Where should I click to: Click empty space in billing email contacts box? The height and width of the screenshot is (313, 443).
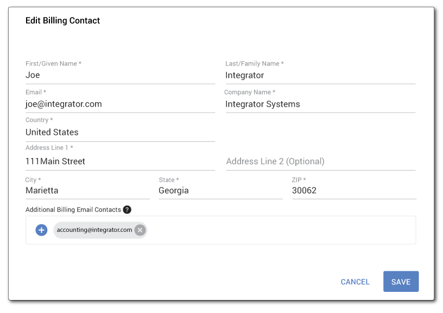click(x=282, y=230)
